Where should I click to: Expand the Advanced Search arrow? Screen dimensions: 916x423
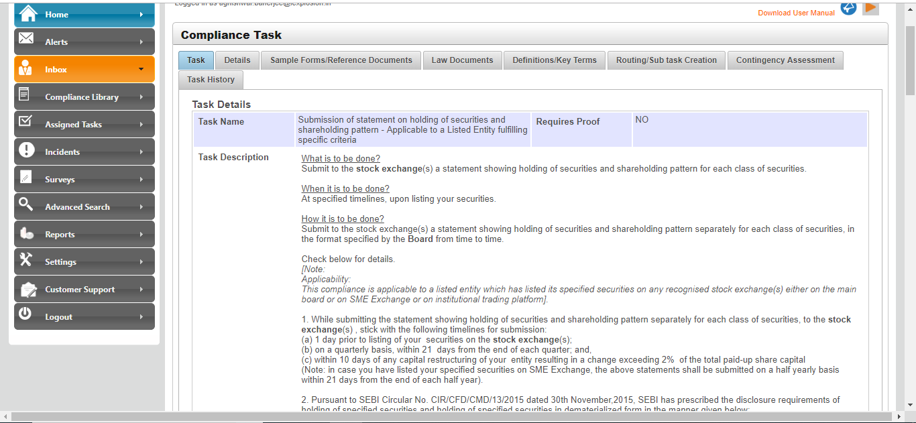click(141, 206)
